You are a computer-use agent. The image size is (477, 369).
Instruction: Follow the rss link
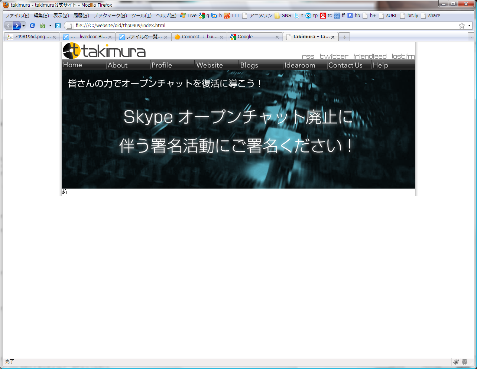(308, 56)
